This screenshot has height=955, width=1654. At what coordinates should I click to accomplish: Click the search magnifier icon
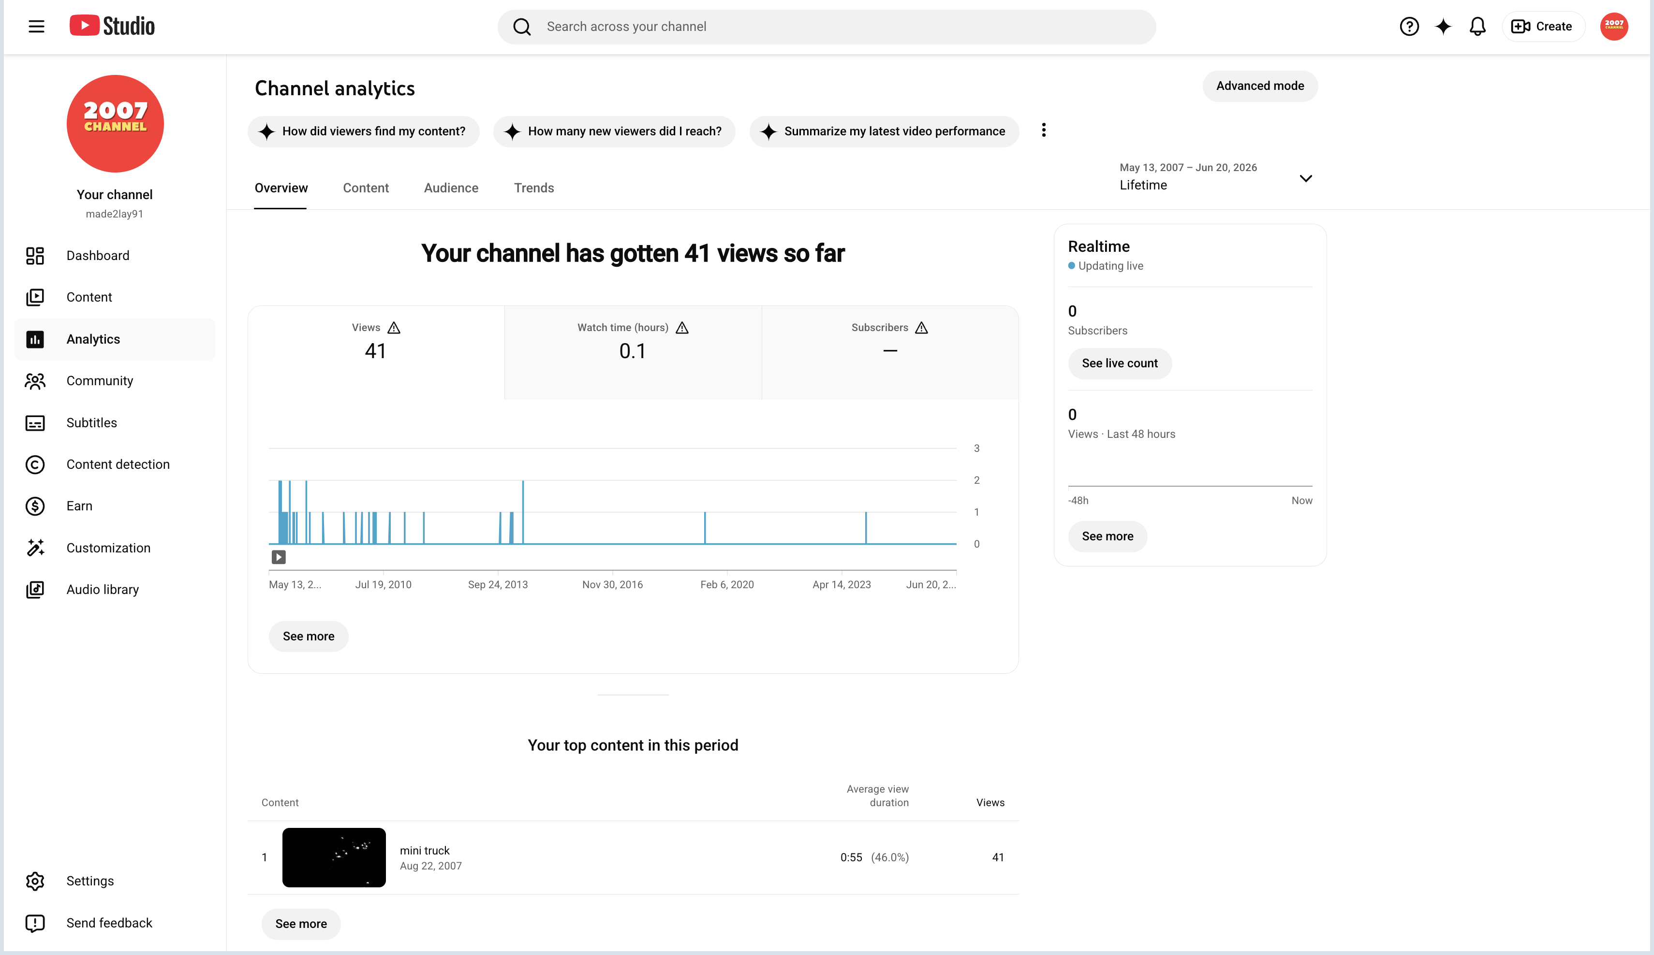pos(522,27)
